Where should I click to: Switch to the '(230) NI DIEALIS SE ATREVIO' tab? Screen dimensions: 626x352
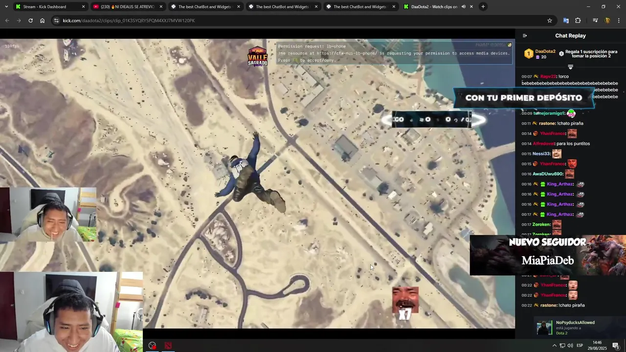[127, 7]
